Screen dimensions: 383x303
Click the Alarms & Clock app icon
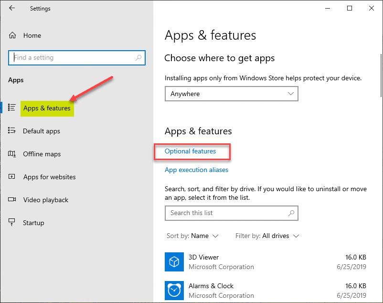pos(174,290)
